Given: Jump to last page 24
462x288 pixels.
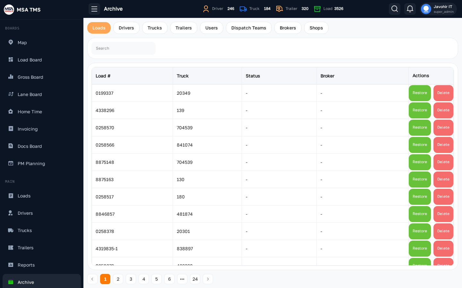Looking at the screenshot, I should (x=195, y=279).
